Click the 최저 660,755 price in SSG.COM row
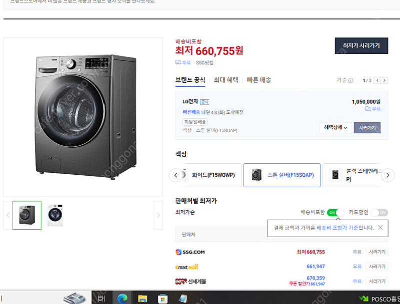Image resolution: width=400 pixels, height=304 pixels. coord(310,252)
